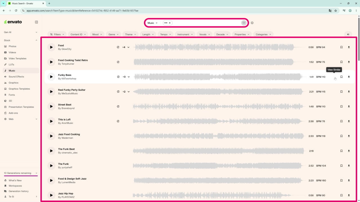This screenshot has height=202, width=360.
Task: Open the Decade filter dropdown
Action: 222,34
